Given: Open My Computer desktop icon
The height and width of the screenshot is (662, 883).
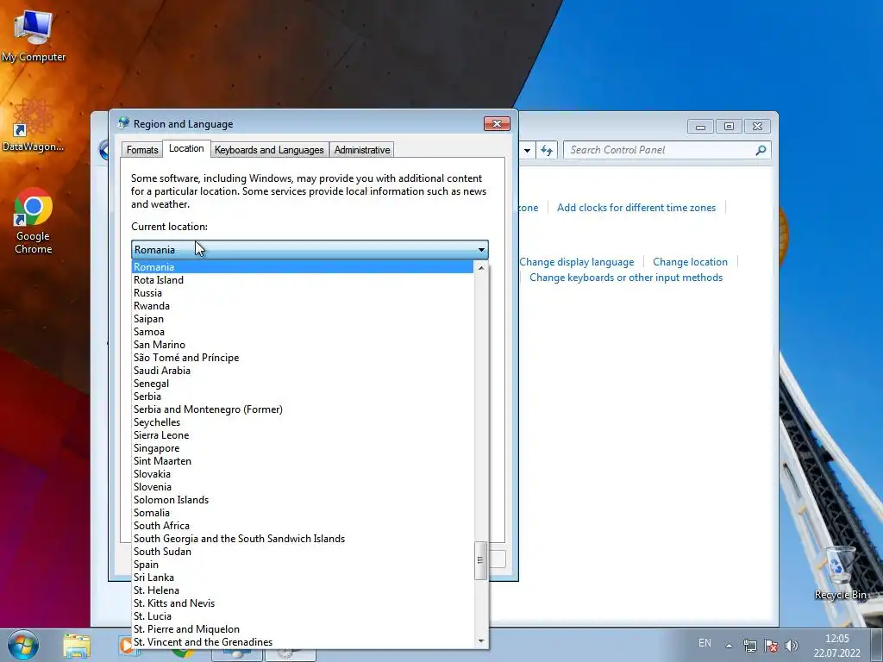Looking at the screenshot, I should (x=34, y=35).
